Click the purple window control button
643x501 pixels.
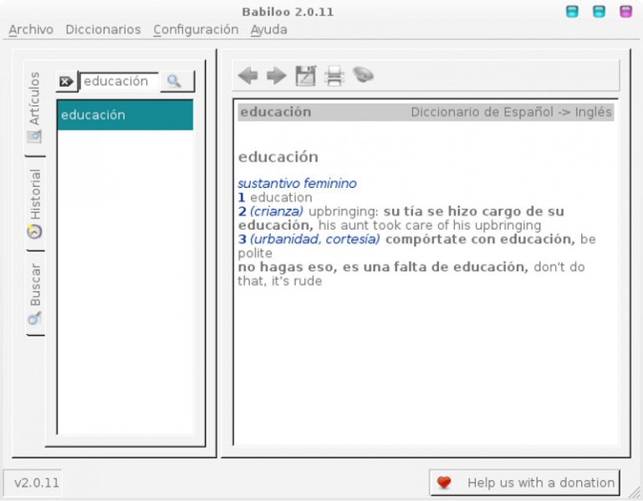coord(625,12)
